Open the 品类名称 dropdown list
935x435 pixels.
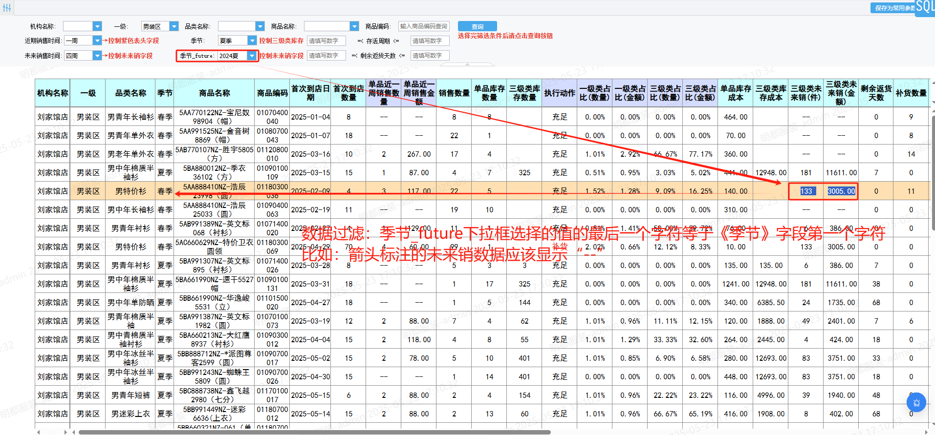tap(260, 26)
